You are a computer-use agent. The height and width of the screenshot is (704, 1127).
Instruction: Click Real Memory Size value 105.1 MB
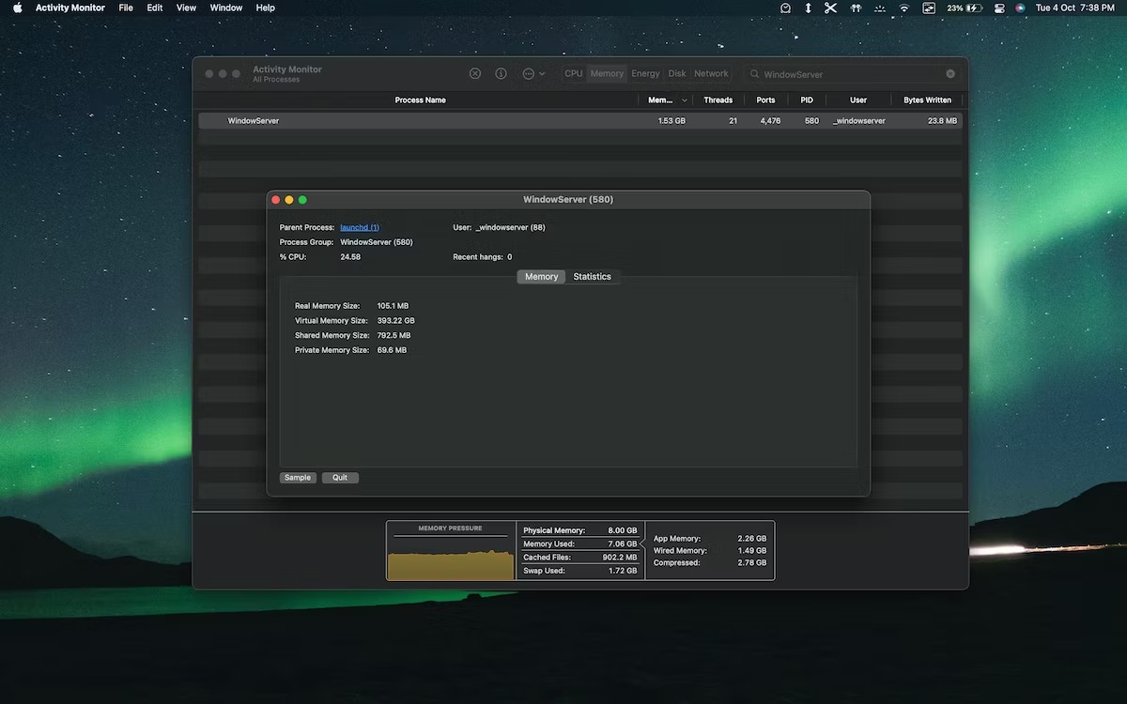pos(393,306)
